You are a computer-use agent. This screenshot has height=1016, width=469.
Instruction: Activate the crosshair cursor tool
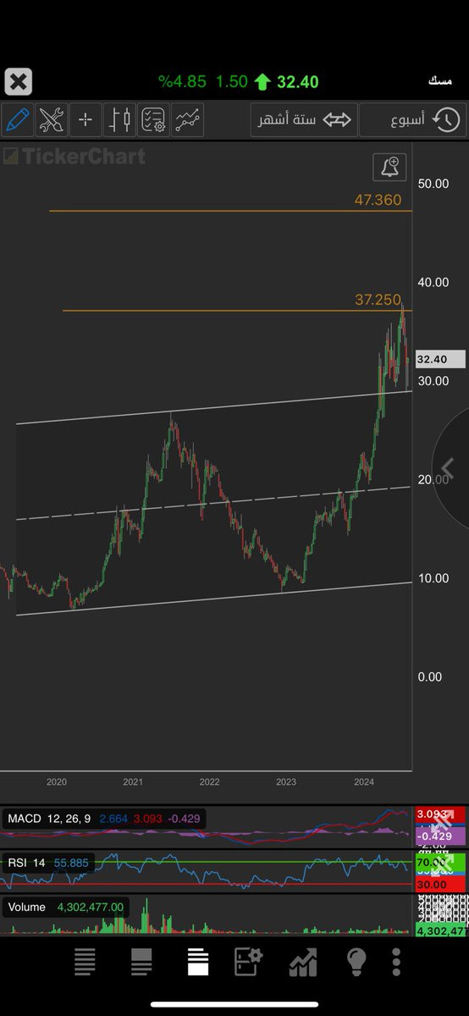(86, 119)
